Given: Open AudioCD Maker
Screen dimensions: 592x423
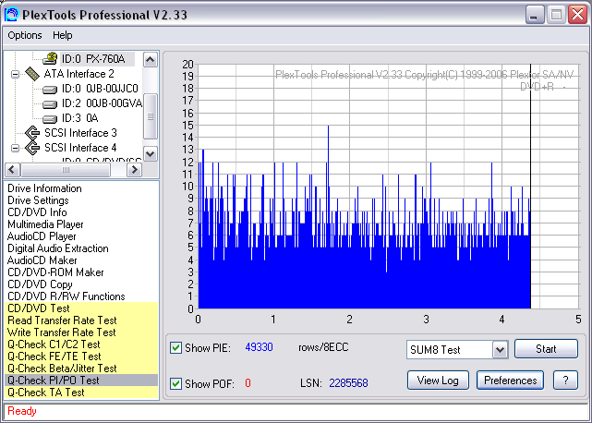Looking at the screenshot, I should click(x=42, y=260).
